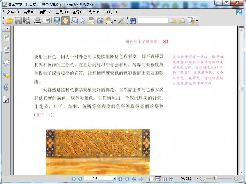Click the zoom out minus button
The height and width of the screenshot is (184, 246).
pyautogui.click(x=202, y=179)
